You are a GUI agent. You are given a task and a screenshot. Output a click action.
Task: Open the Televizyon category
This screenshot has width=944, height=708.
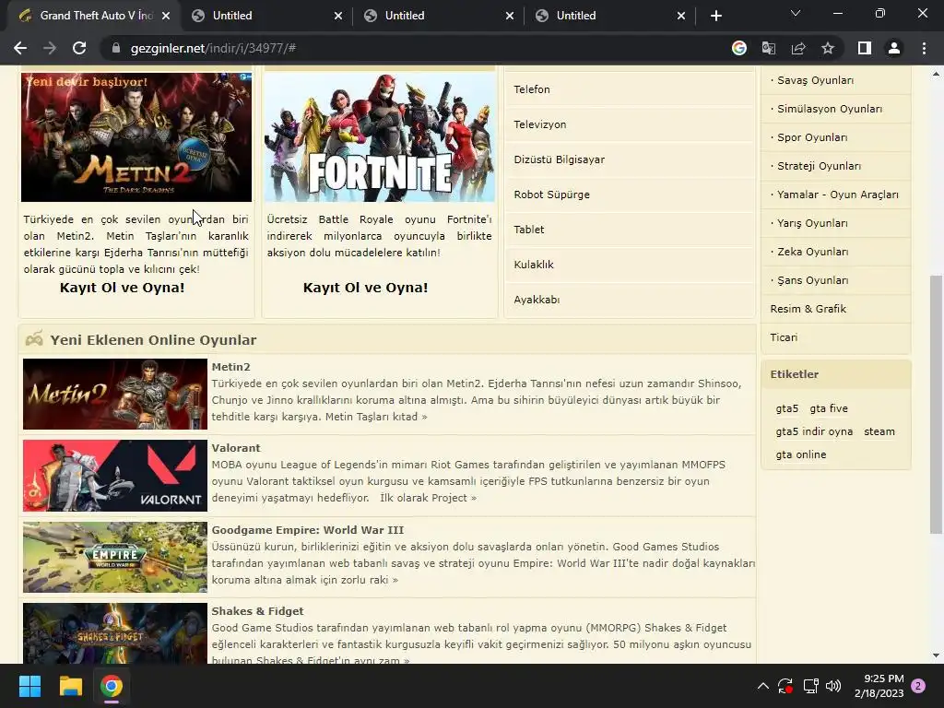click(629, 124)
